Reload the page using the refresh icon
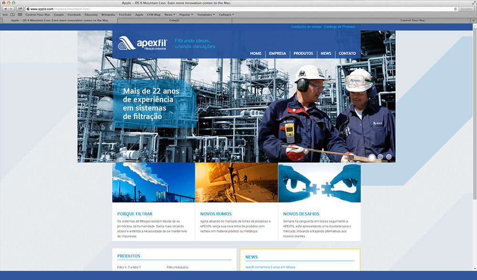This screenshot has height=280, width=477. tap(456, 9)
